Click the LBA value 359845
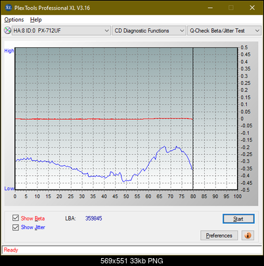The image size is (264, 266). coord(94,219)
